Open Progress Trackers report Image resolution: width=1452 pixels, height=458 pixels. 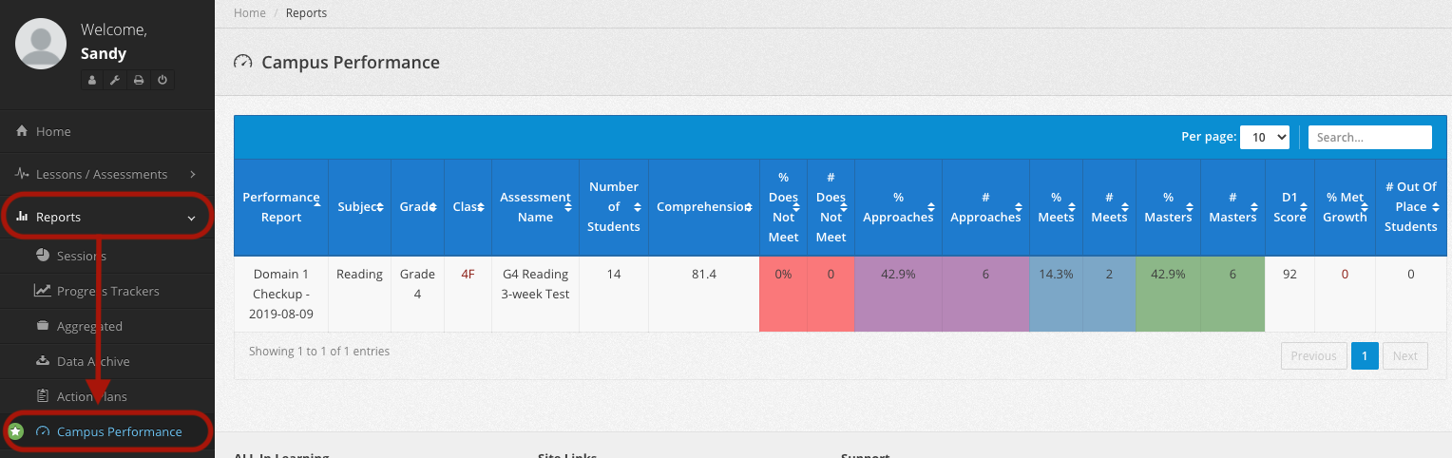(x=107, y=291)
